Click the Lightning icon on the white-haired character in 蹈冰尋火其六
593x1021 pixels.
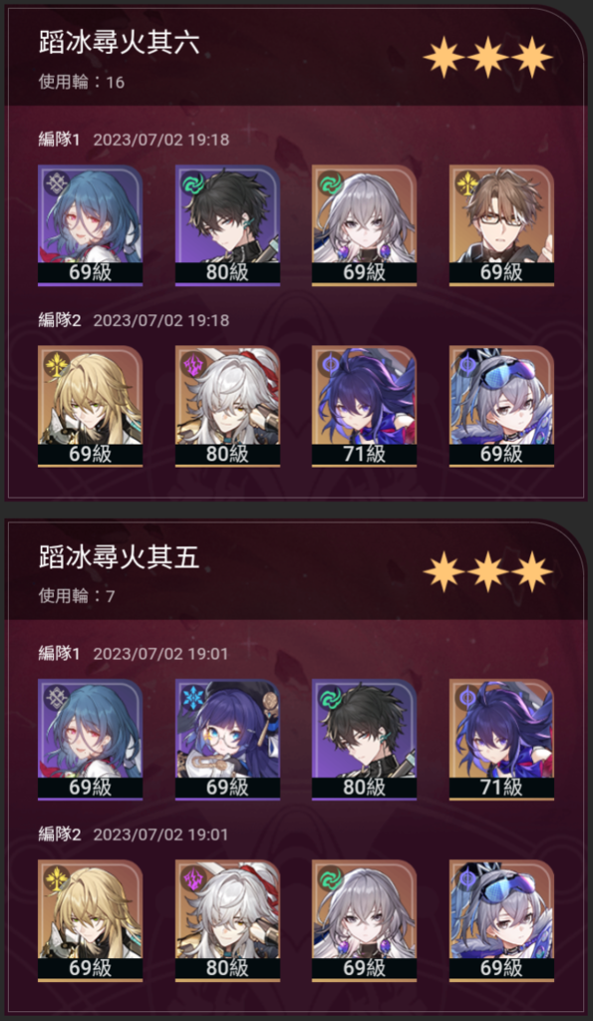coord(191,363)
